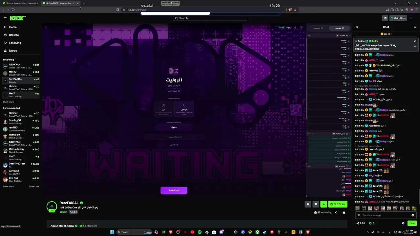Open ABOKYAN channel under Following
This screenshot has width=420, height=236.
(x=21, y=66)
